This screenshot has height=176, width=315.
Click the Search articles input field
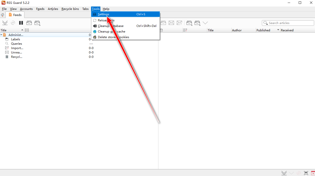[x=288, y=23]
